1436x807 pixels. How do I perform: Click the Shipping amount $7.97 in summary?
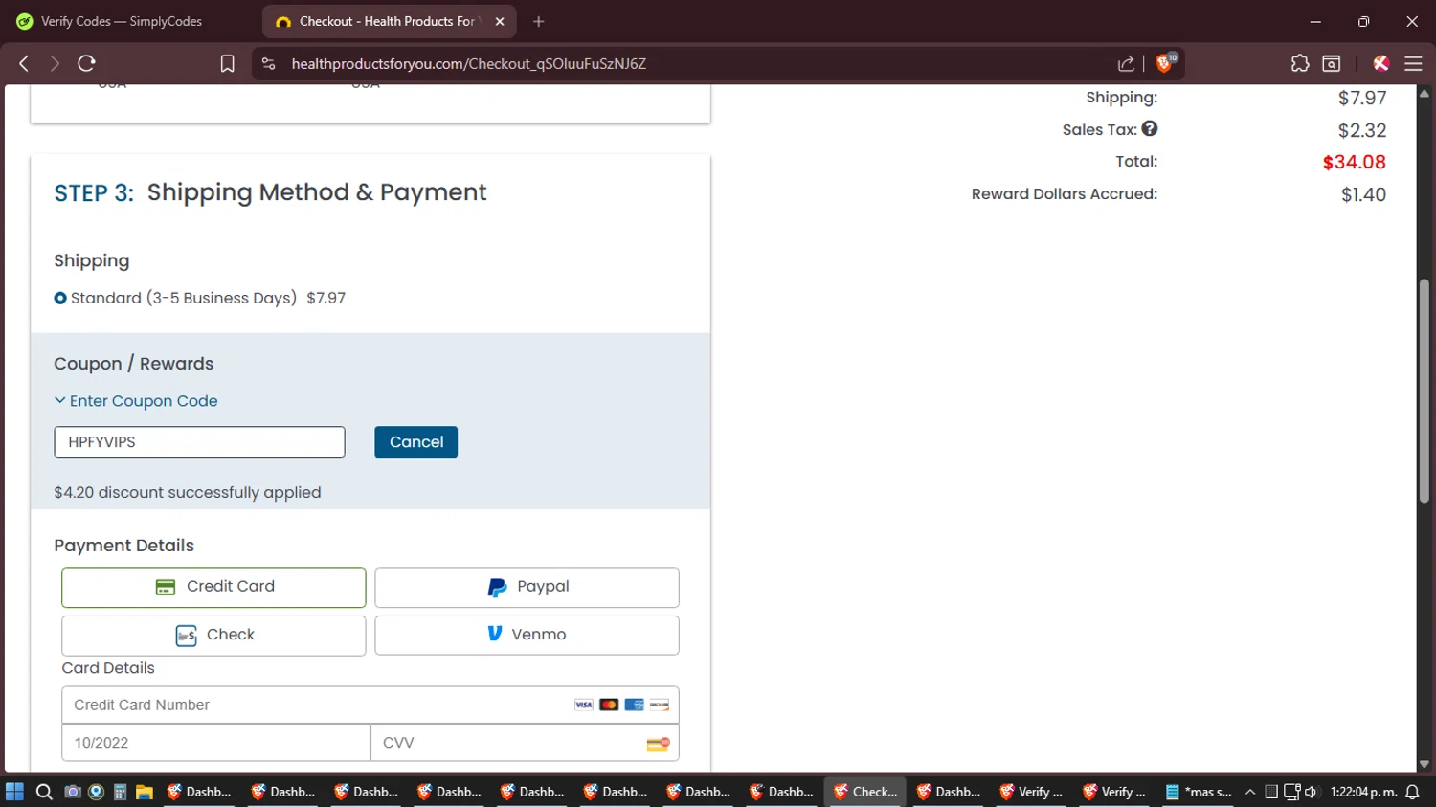coord(1362,98)
